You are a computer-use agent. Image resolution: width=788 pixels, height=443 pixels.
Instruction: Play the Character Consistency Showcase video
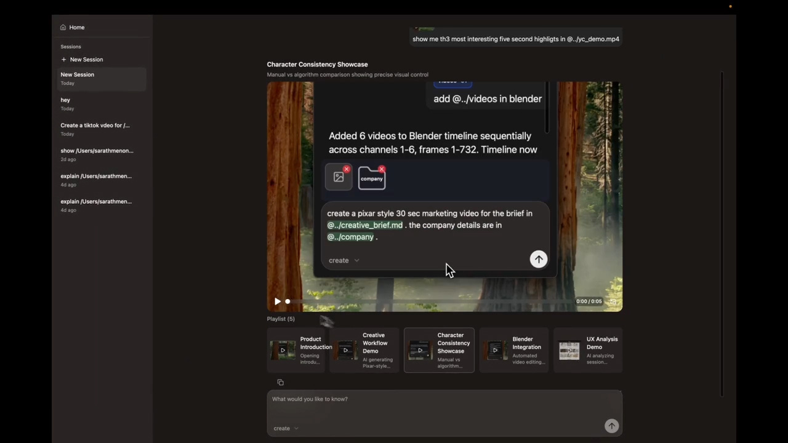(277, 301)
